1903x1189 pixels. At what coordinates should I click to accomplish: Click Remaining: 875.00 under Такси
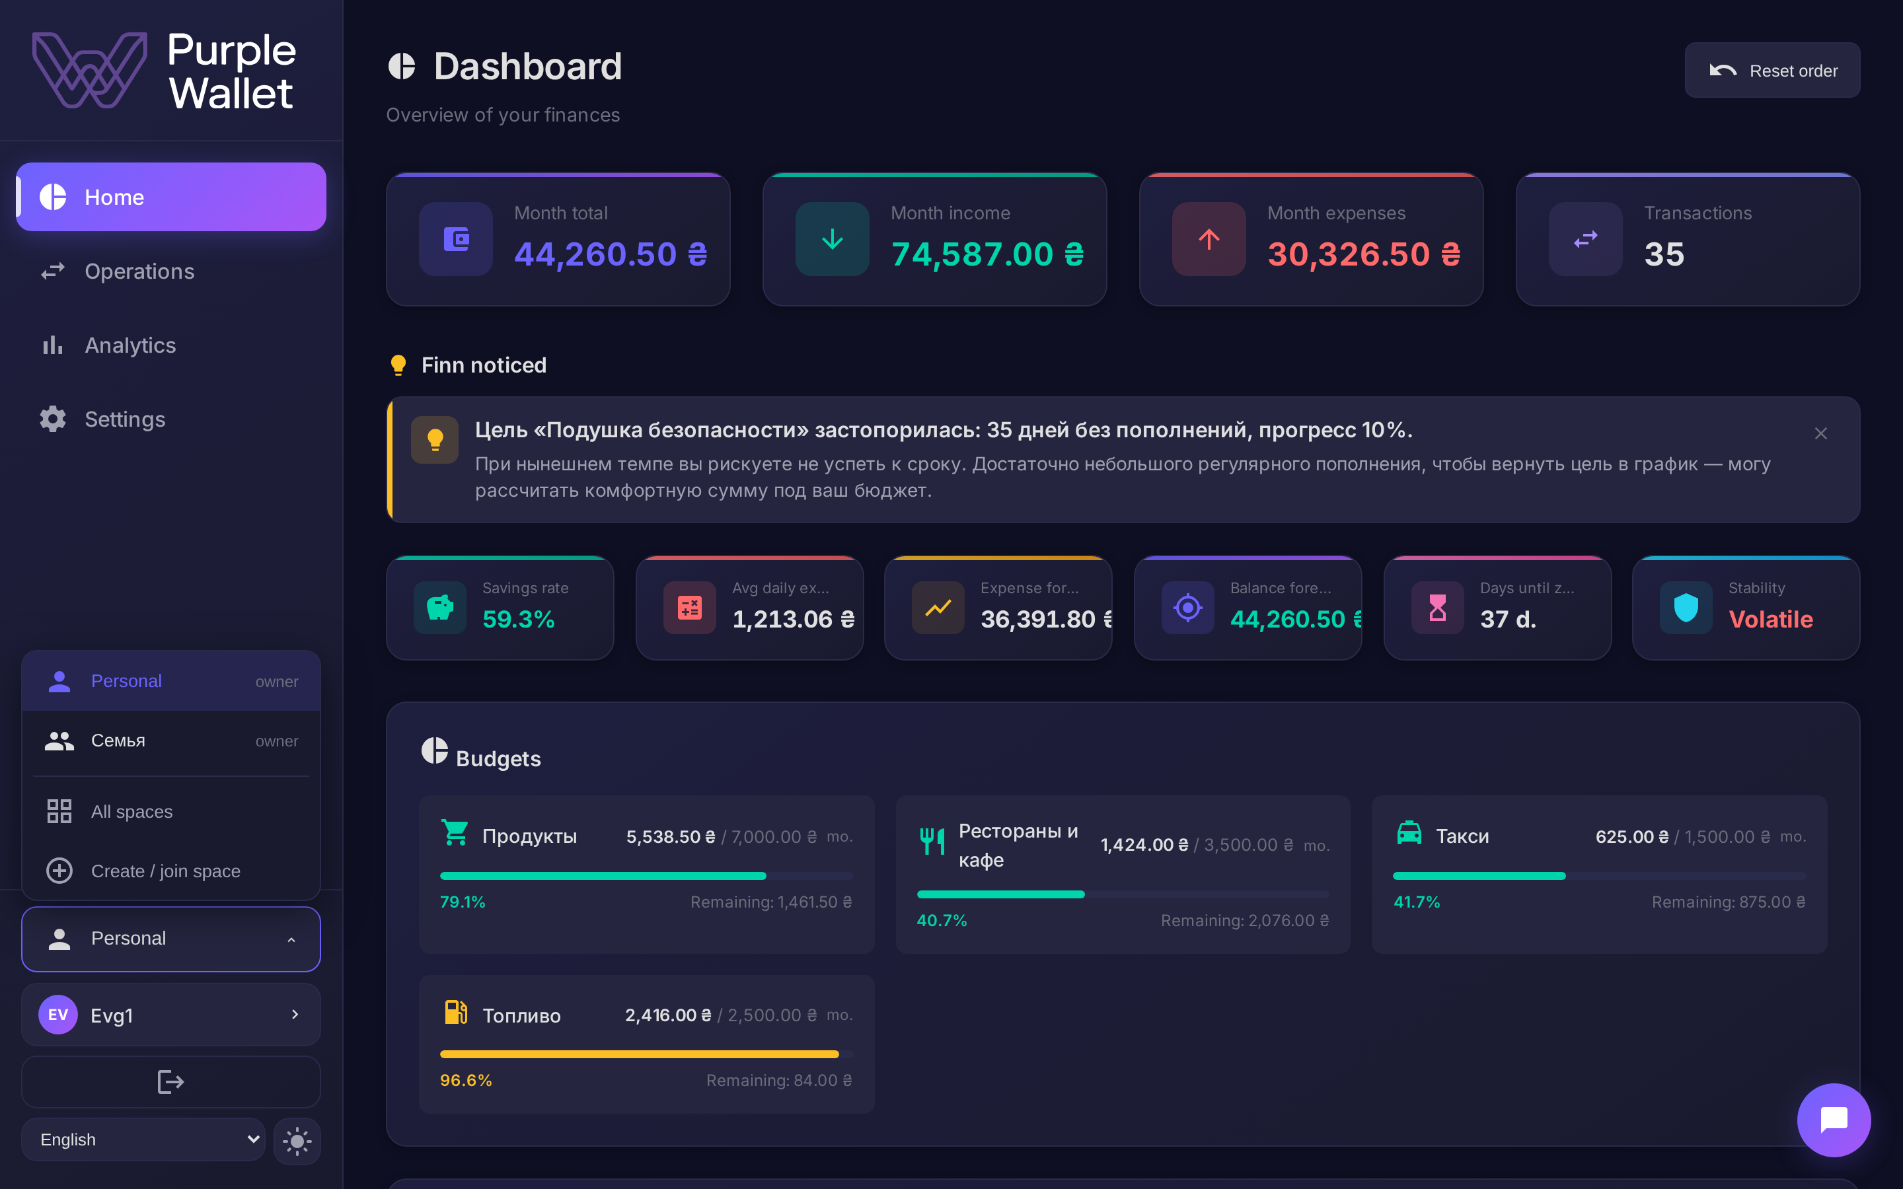(1729, 902)
